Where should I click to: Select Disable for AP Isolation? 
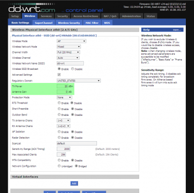(x=73, y=132)
